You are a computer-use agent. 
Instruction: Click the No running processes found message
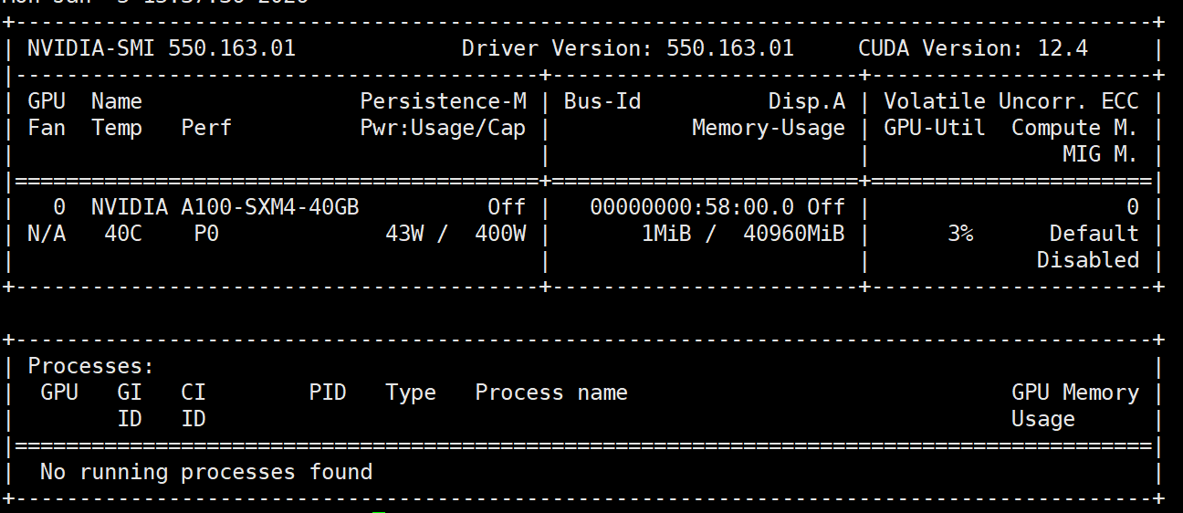pos(206,472)
